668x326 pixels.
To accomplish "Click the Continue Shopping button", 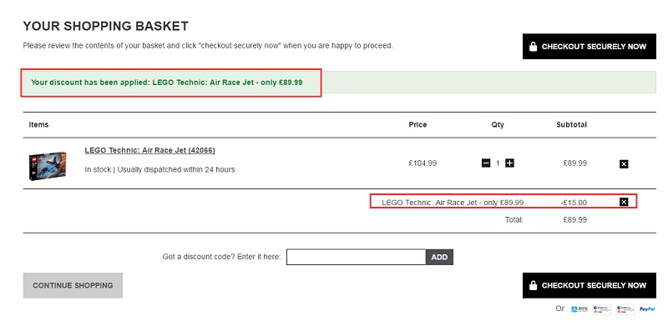I will (x=73, y=286).
